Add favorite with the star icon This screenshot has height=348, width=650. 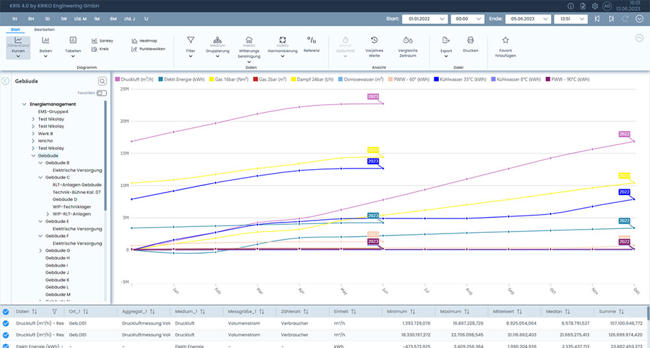505,40
